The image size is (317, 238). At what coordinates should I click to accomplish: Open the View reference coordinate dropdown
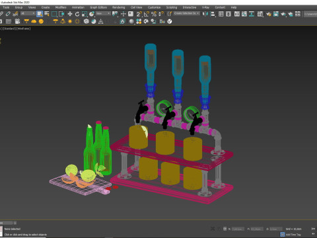[103, 14]
